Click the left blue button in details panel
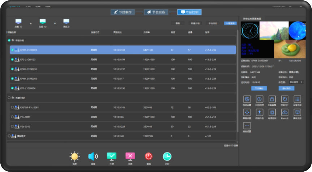This screenshot has height=172, width=312. coord(259,88)
